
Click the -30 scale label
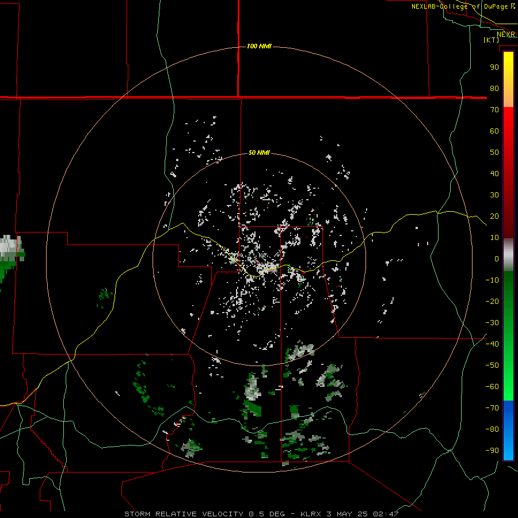pyautogui.click(x=492, y=323)
